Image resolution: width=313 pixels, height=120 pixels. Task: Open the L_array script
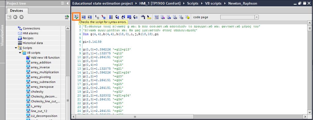(36, 106)
